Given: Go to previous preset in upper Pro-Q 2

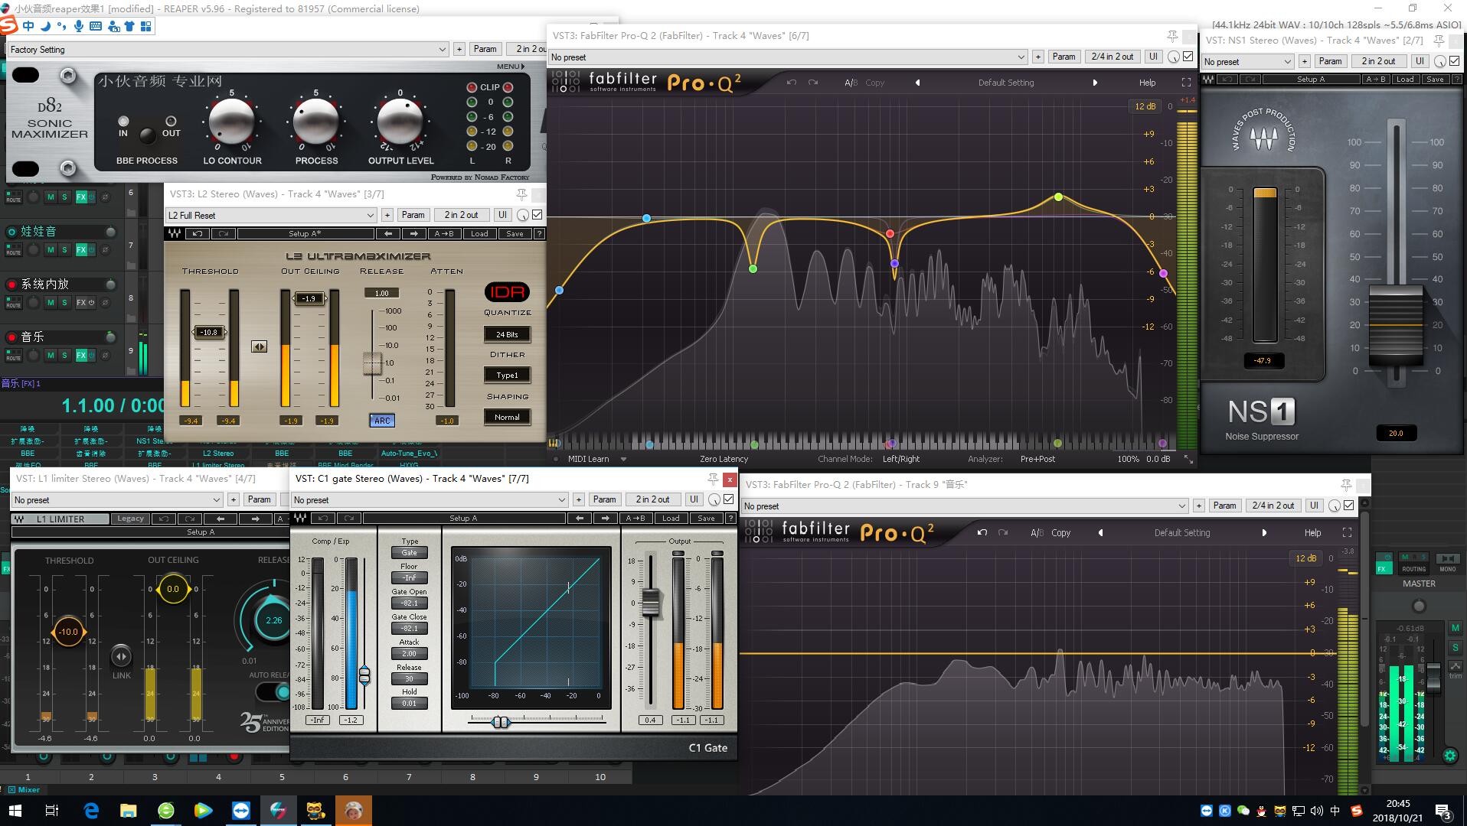Looking at the screenshot, I should pos(917,83).
